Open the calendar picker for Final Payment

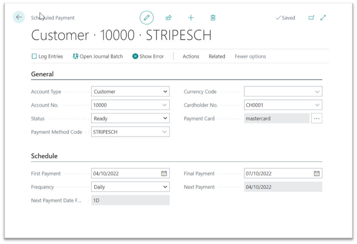(316, 173)
